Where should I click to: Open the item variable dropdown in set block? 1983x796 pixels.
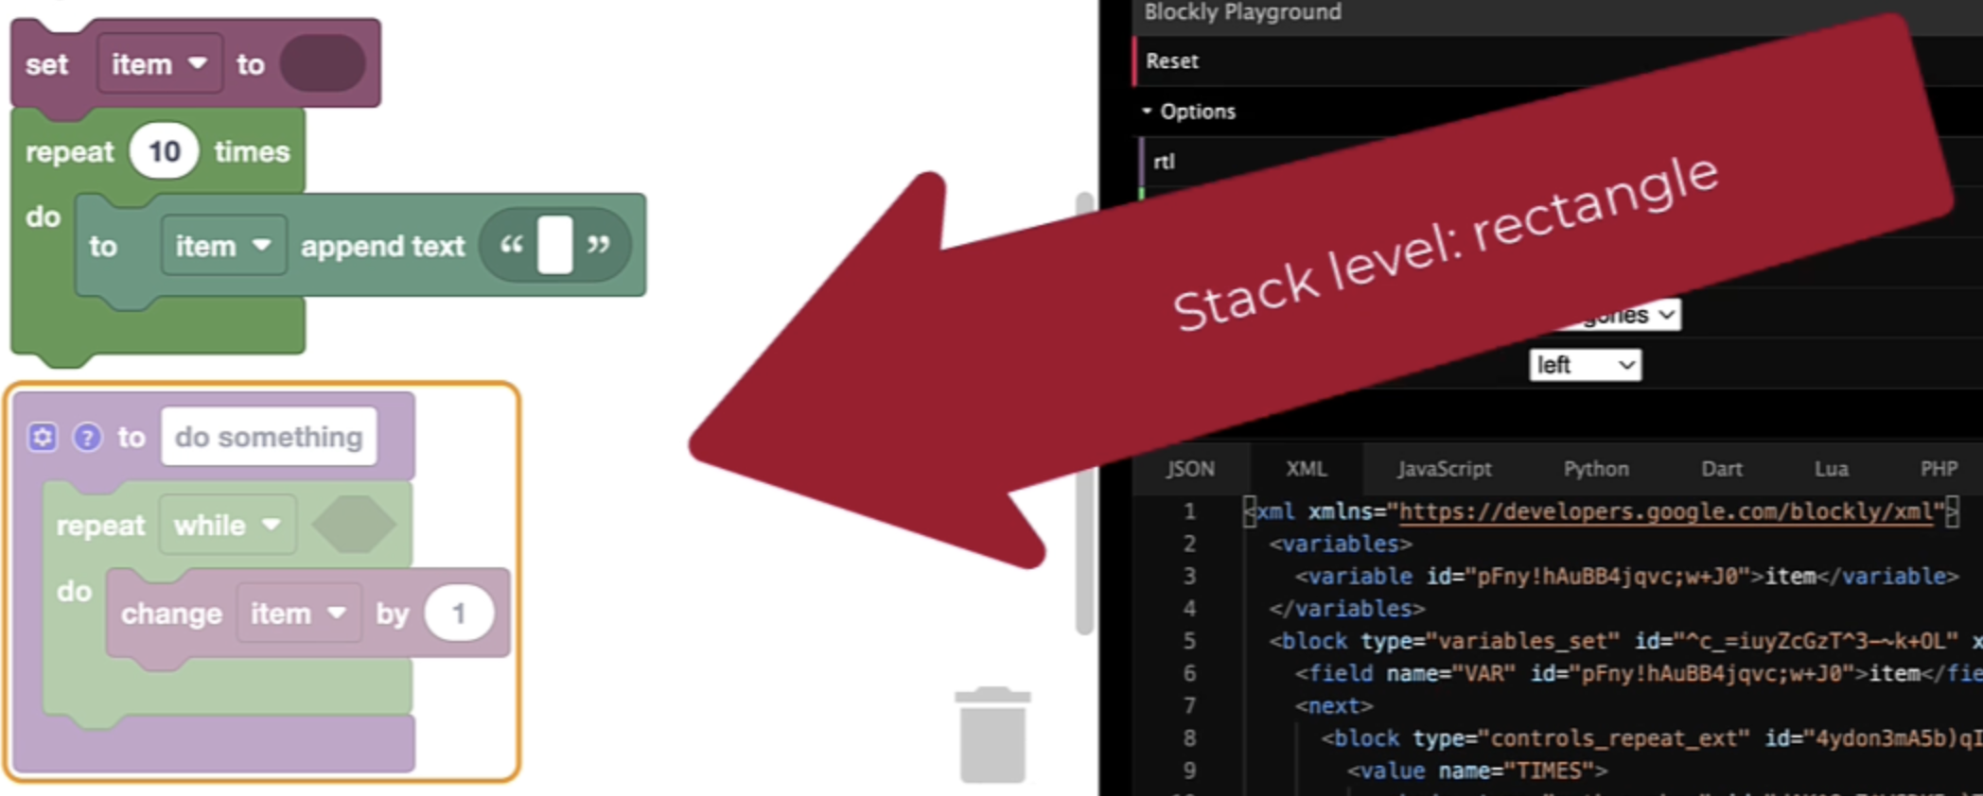tap(160, 64)
